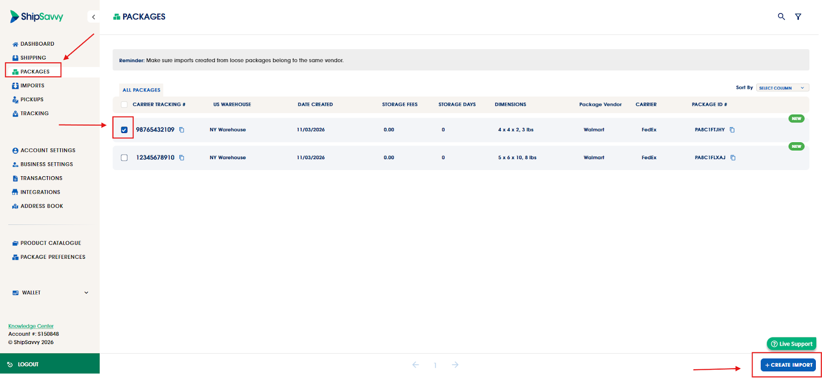Click the Transactions document icon
Viewport: 822px width, 378px height.
pyautogui.click(x=15, y=178)
